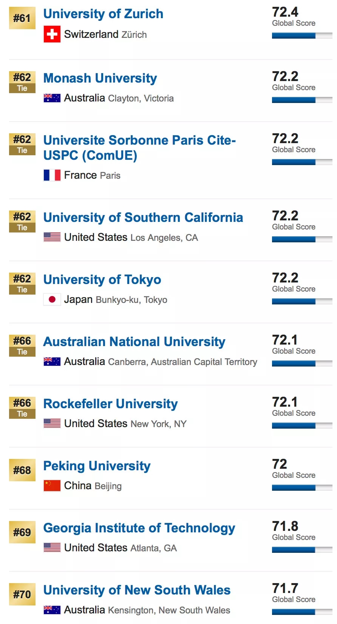Click the Rockefeller University title
This screenshot has width=337, height=624.
pos(110,404)
